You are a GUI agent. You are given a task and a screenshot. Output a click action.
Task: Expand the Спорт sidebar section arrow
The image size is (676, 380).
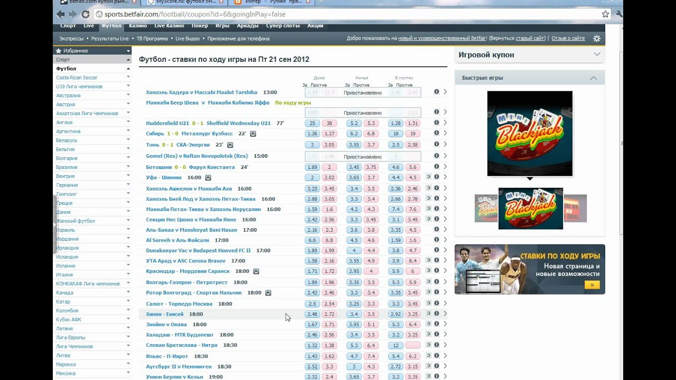pyautogui.click(x=128, y=60)
